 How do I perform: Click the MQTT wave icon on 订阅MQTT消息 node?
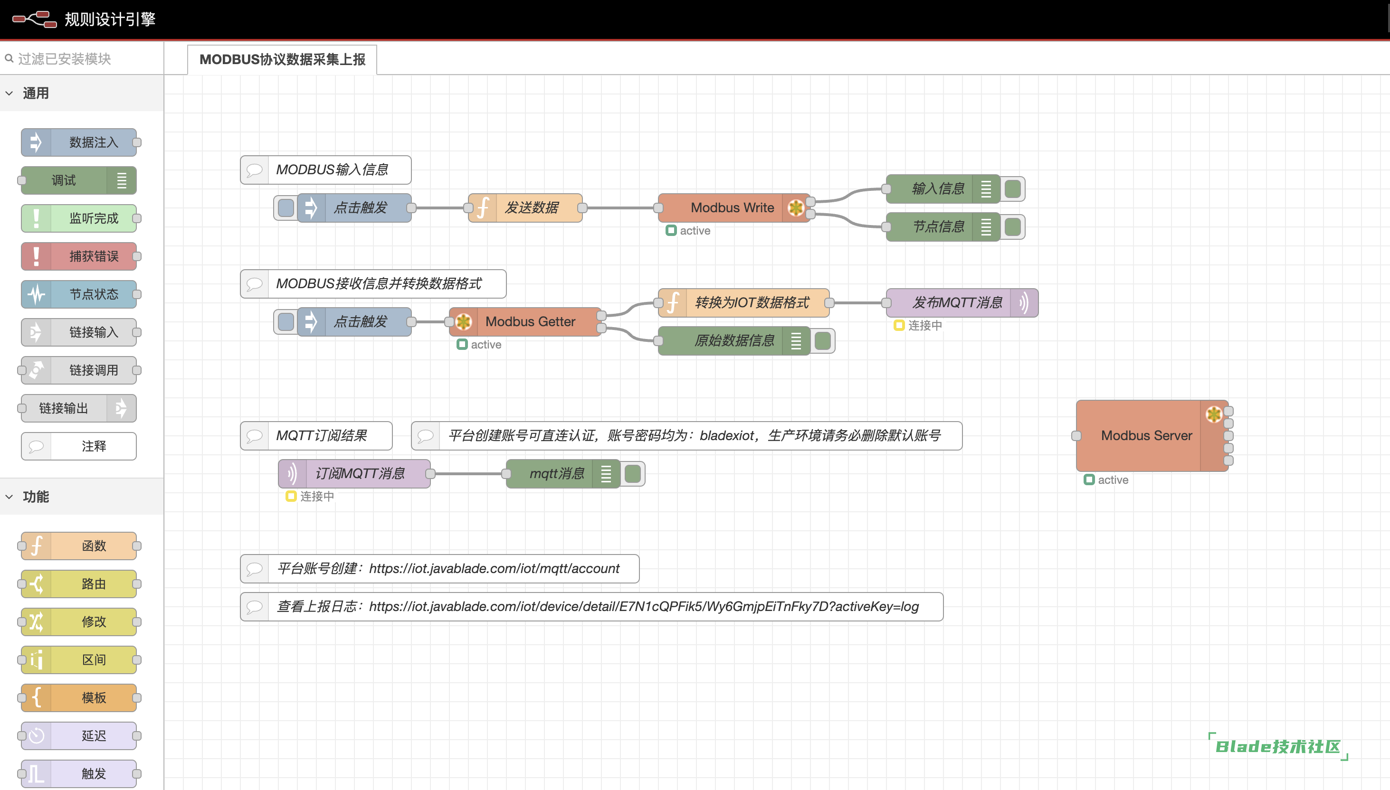coord(292,474)
